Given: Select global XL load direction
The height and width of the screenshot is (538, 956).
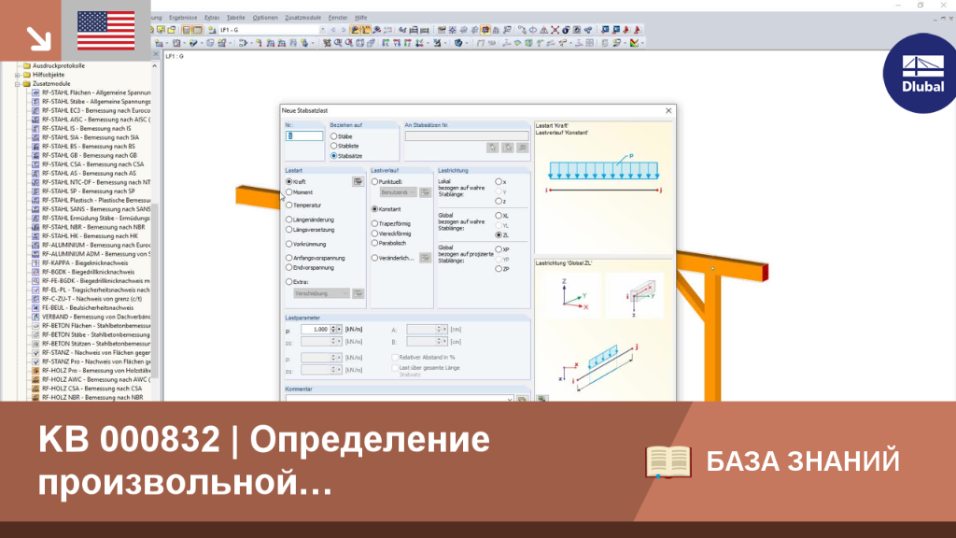Looking at the screenshot, I should tap(499, 216).
